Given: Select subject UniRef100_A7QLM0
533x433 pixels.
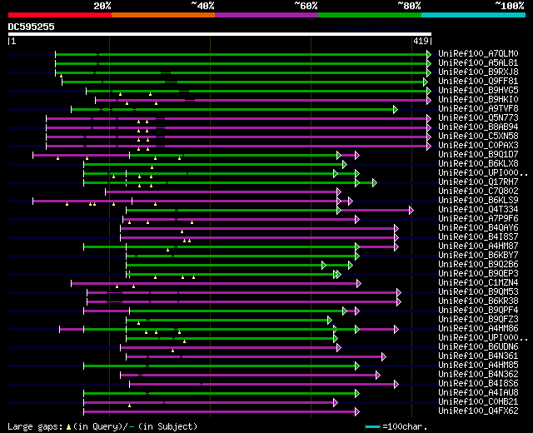Looking at the screenshot, I should [x=478, y=53].
